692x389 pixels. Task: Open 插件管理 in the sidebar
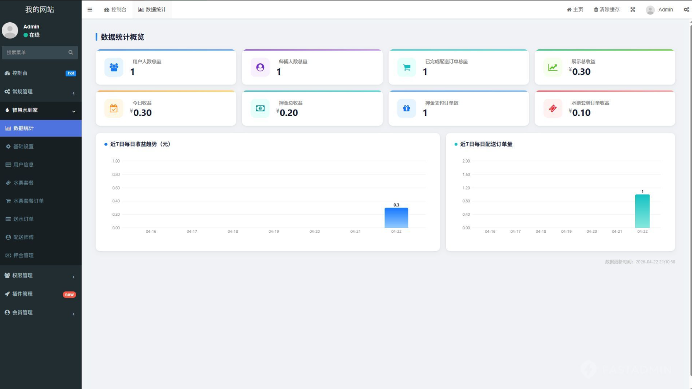(x=41, y=294)
